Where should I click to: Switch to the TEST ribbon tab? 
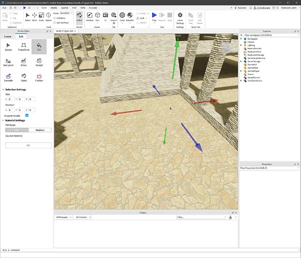click(x=74, y=8)
